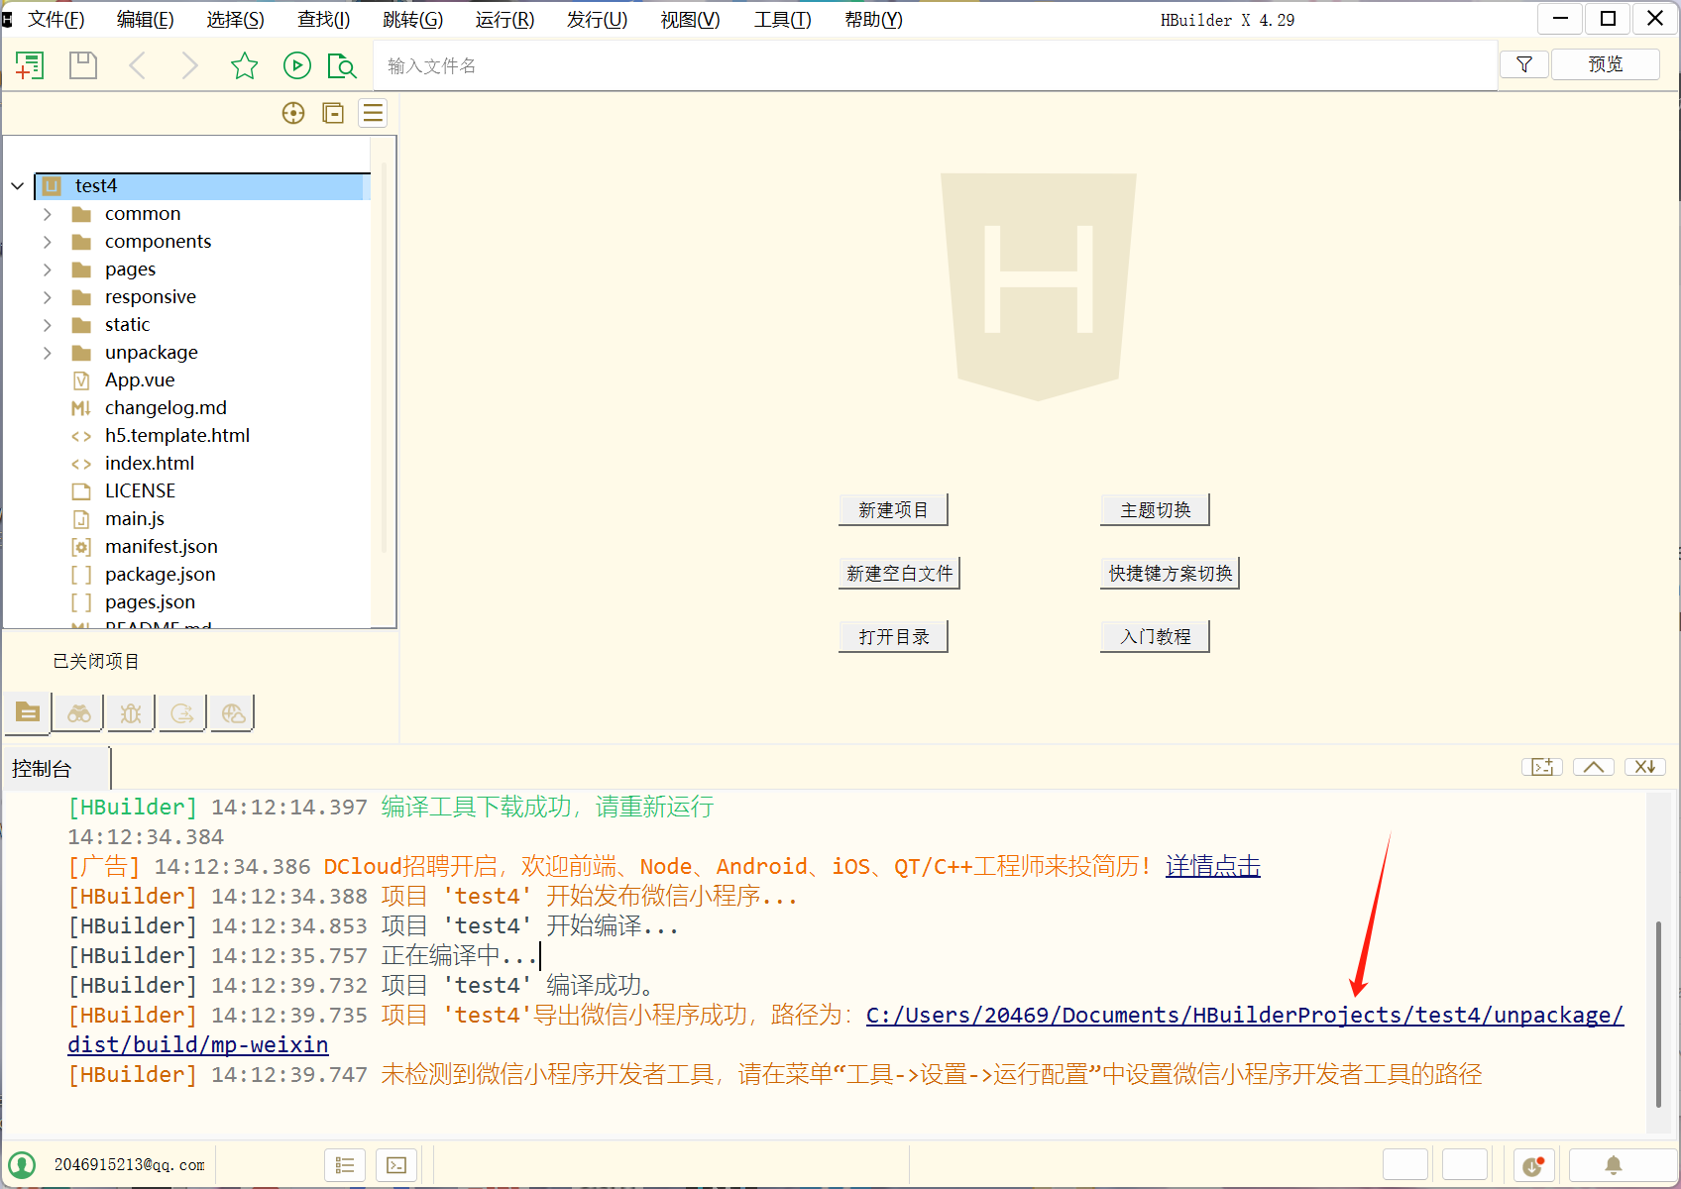Click the new file icon in the toolbar

tap(30, 65)
